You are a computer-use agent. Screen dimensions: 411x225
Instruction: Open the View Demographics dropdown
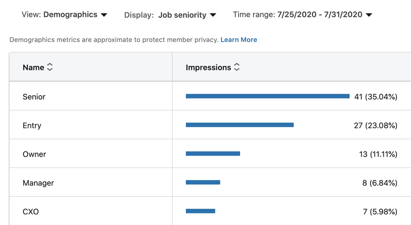click(65, 15)
